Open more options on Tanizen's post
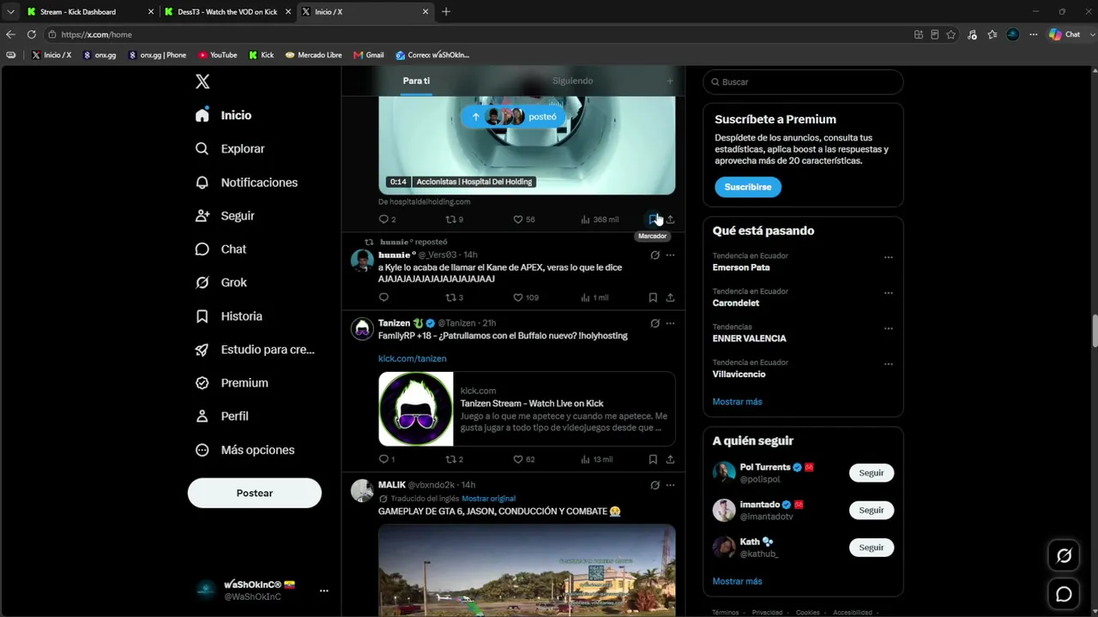The width and height of the screenshot is (1098, 617). [x=670, y=323]
